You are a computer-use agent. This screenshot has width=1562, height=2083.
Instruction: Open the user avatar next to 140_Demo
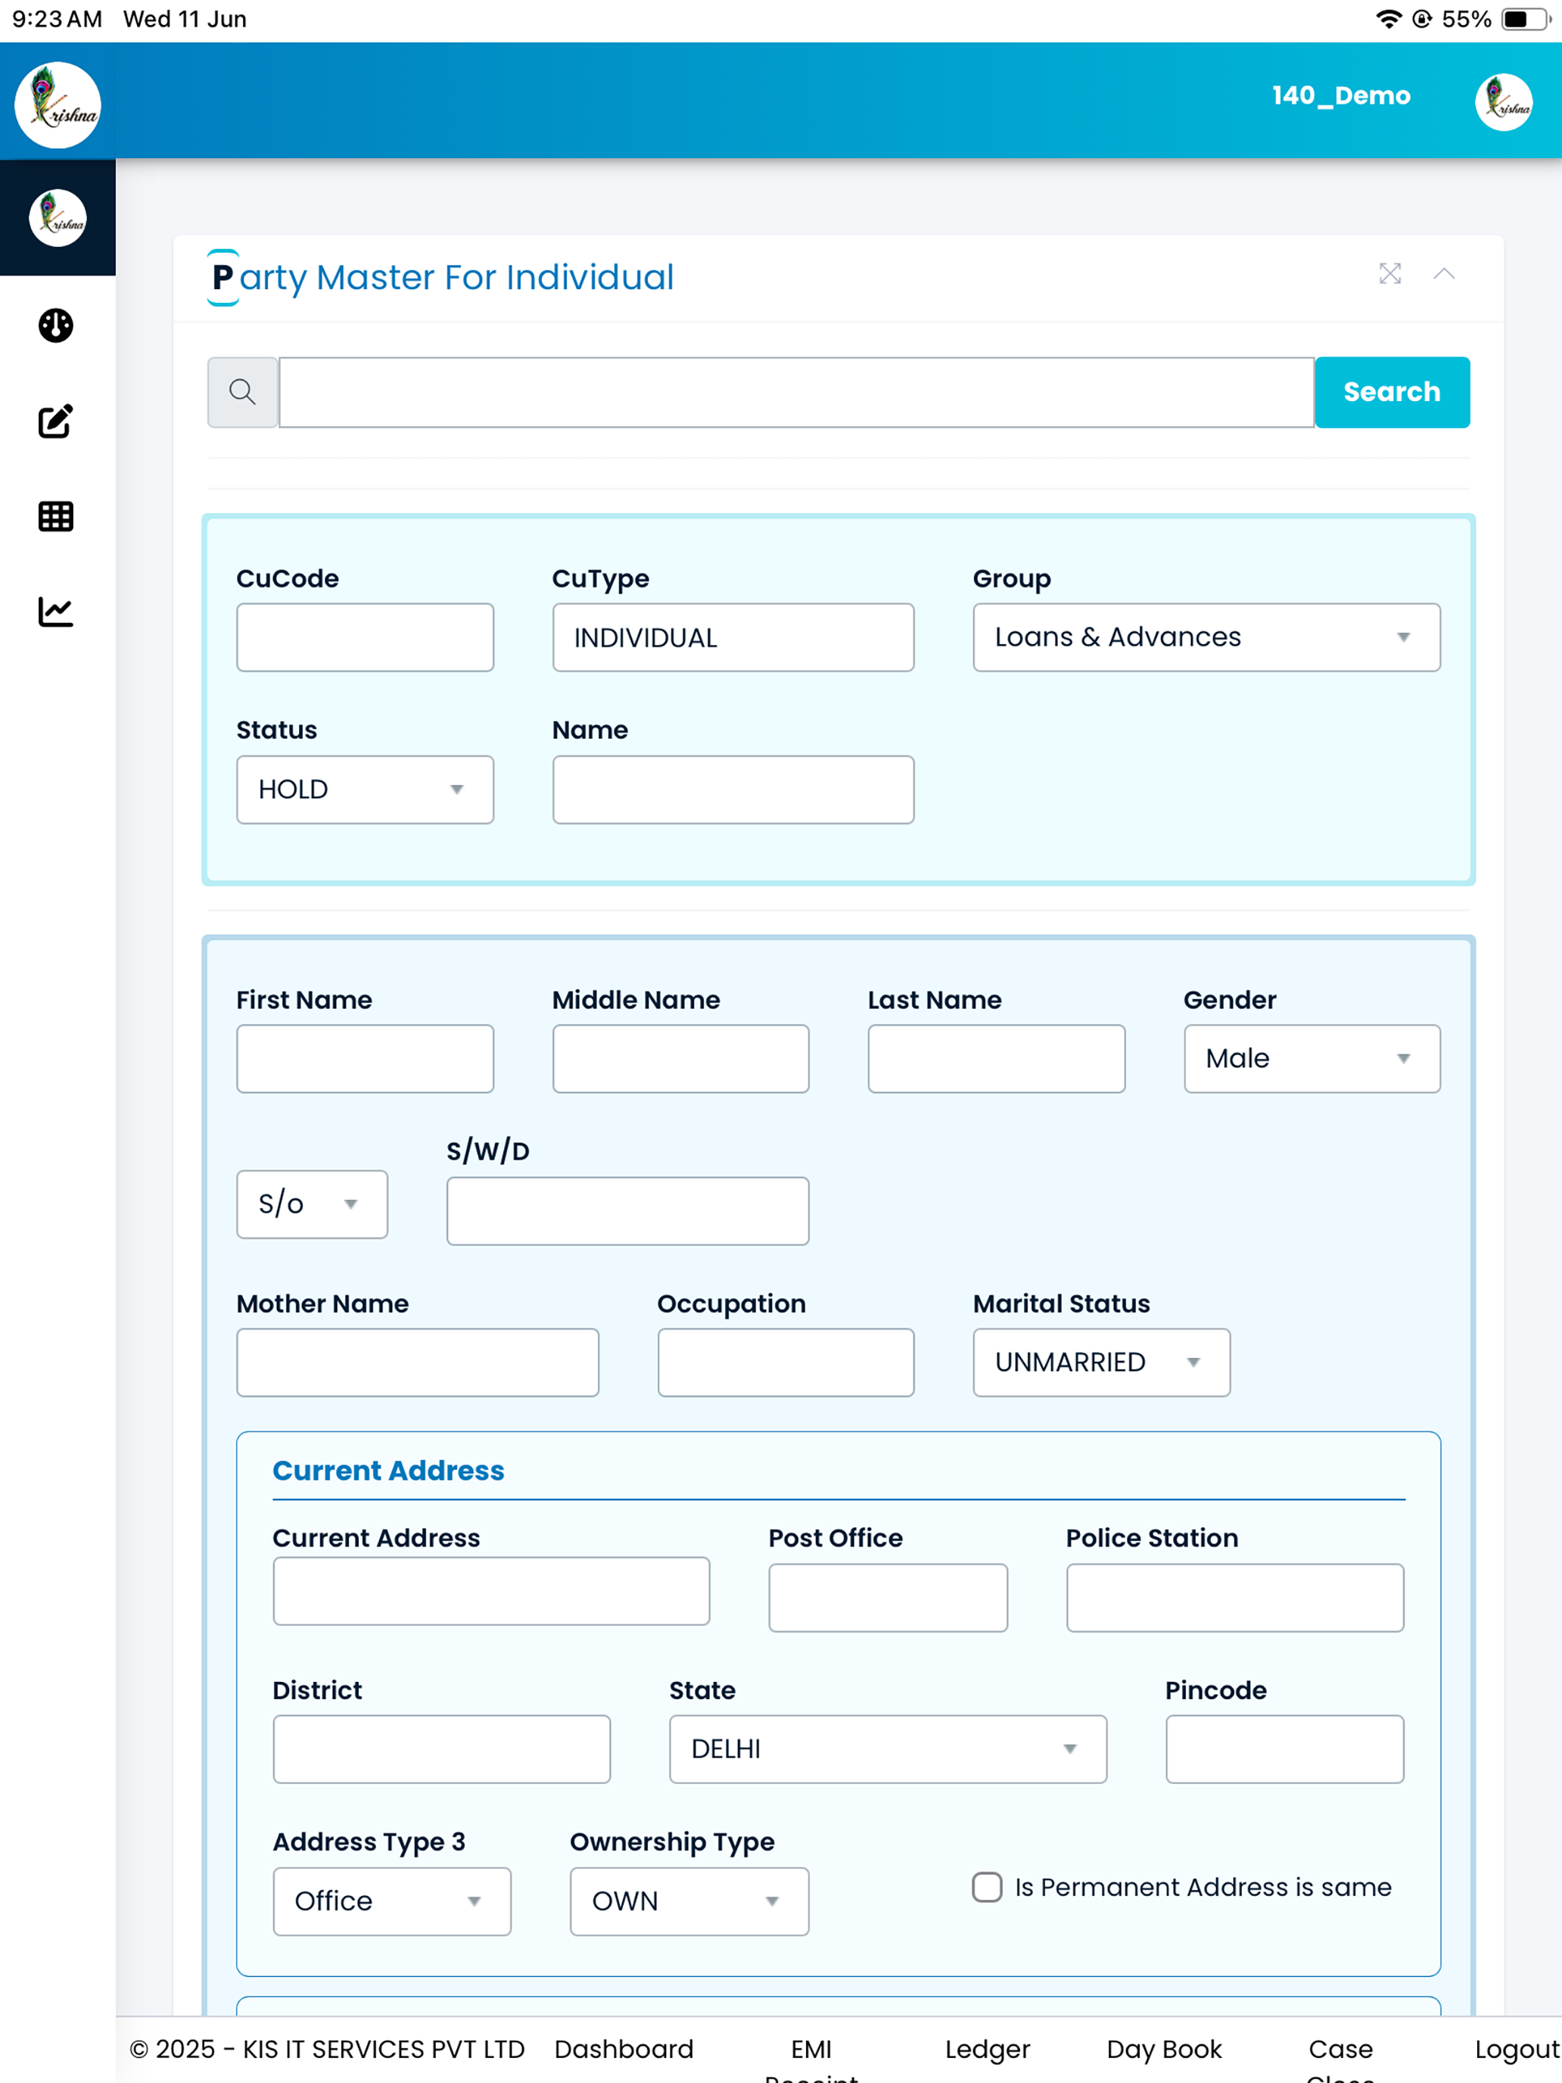[1503, 101]
